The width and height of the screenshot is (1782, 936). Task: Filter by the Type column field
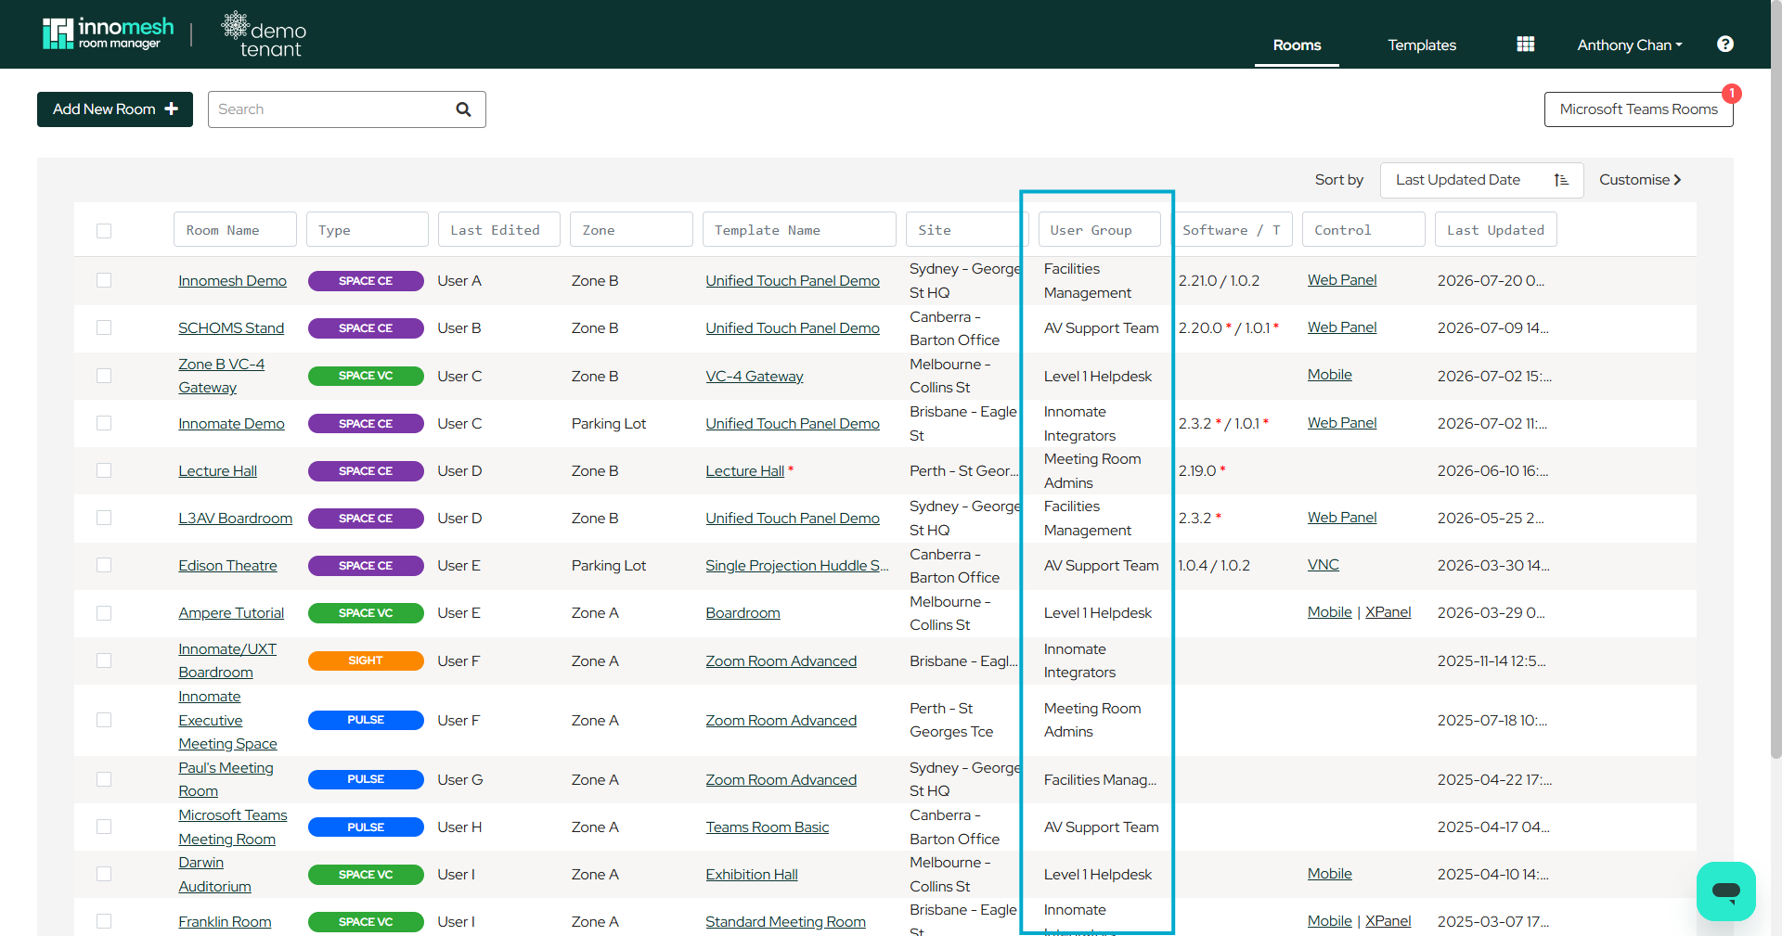tap(368, 229)
